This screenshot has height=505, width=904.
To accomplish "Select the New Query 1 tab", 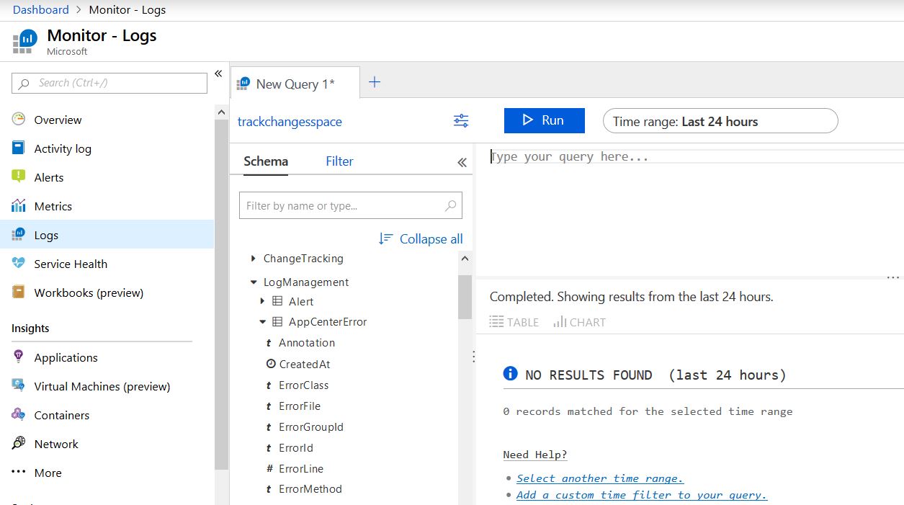I will point(295,84).
